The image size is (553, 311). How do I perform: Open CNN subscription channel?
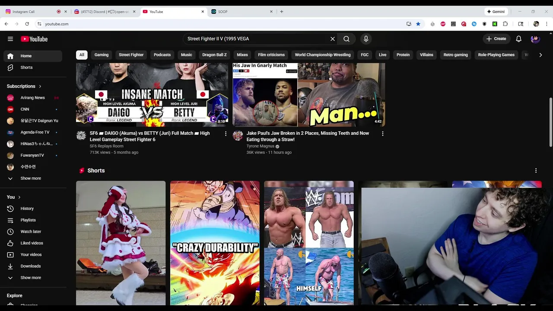[33, 109]
